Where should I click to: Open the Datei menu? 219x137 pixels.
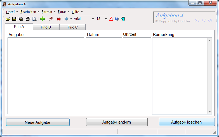pos(12,12)
